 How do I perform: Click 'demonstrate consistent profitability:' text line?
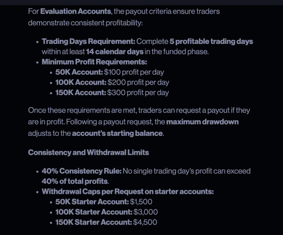86,23
